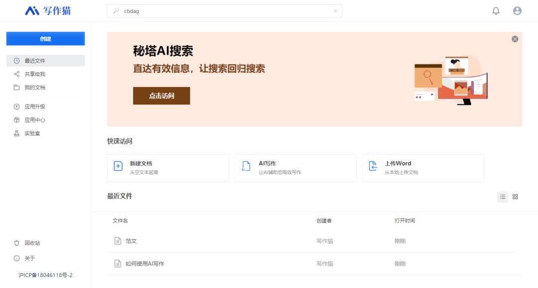Screen dimensions: 538x288
Task: Click the search magnifier icon
Action: point(116,11)
